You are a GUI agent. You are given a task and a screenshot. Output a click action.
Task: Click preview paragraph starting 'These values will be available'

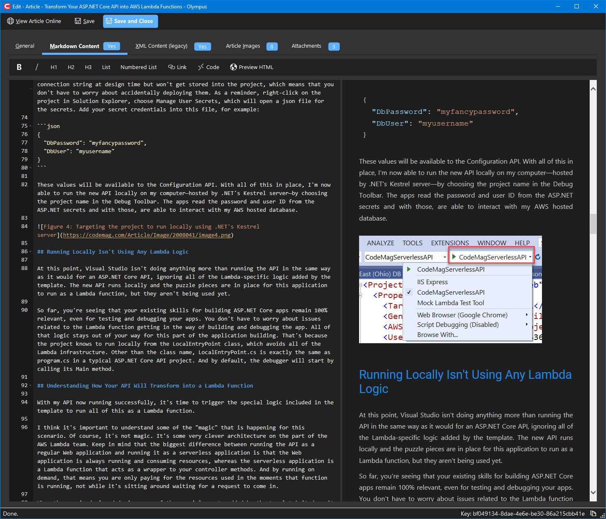pyautogui.click(x=466, y=190)
